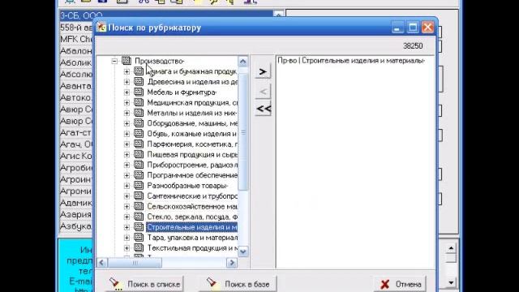Image resolution: width=519 pixels, height=292 pixels.
Task: Click background window scrollbar down arrow
Action: tap(451, 283)
